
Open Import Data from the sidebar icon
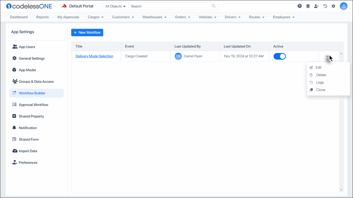click(14, 151)
